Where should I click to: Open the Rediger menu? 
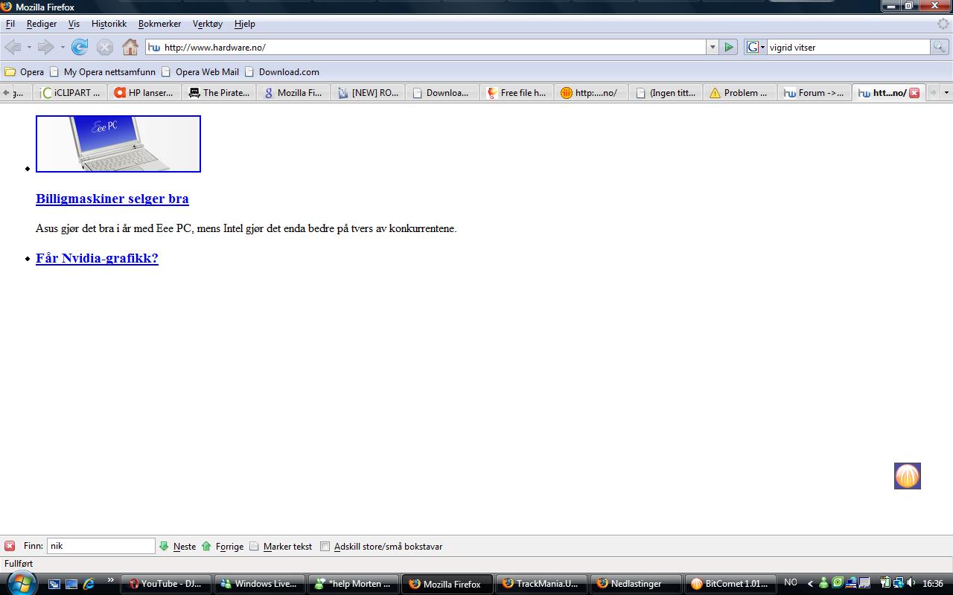42,24
